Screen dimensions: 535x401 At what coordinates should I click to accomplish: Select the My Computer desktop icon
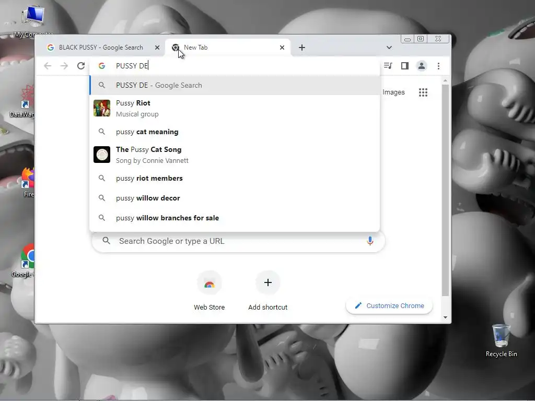coord(32,20)
